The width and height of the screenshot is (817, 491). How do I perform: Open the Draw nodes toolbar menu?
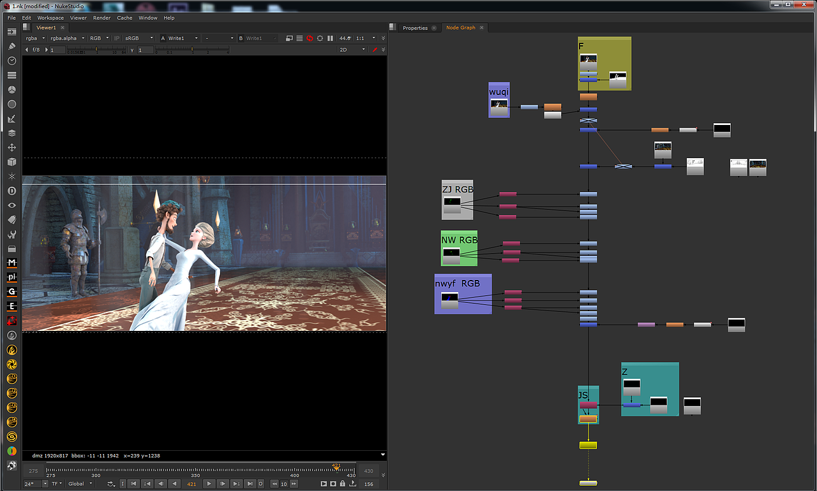pyautogui.click(x=11, y=46)
